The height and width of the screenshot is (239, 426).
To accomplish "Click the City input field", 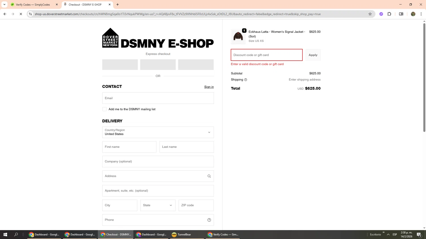I will click(120, 205).
